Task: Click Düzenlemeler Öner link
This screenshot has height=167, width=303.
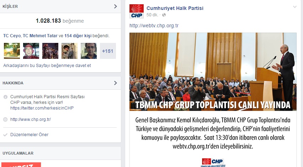Action: (30, 135)
